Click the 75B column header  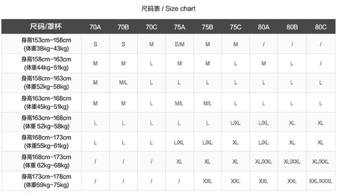[x=208, y=27]
